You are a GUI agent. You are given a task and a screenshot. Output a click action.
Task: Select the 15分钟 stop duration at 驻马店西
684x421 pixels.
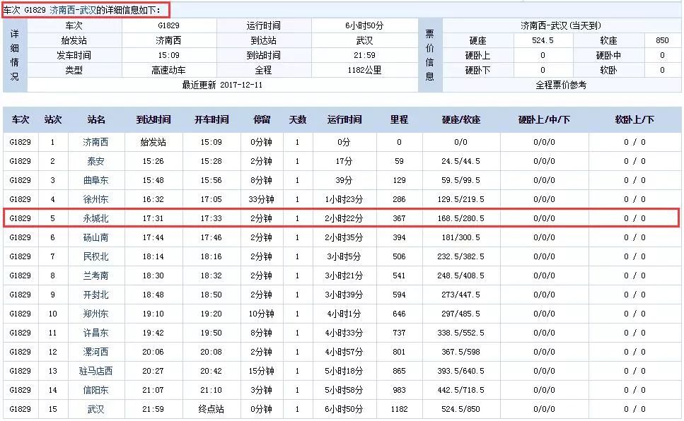tap(261, 372)
